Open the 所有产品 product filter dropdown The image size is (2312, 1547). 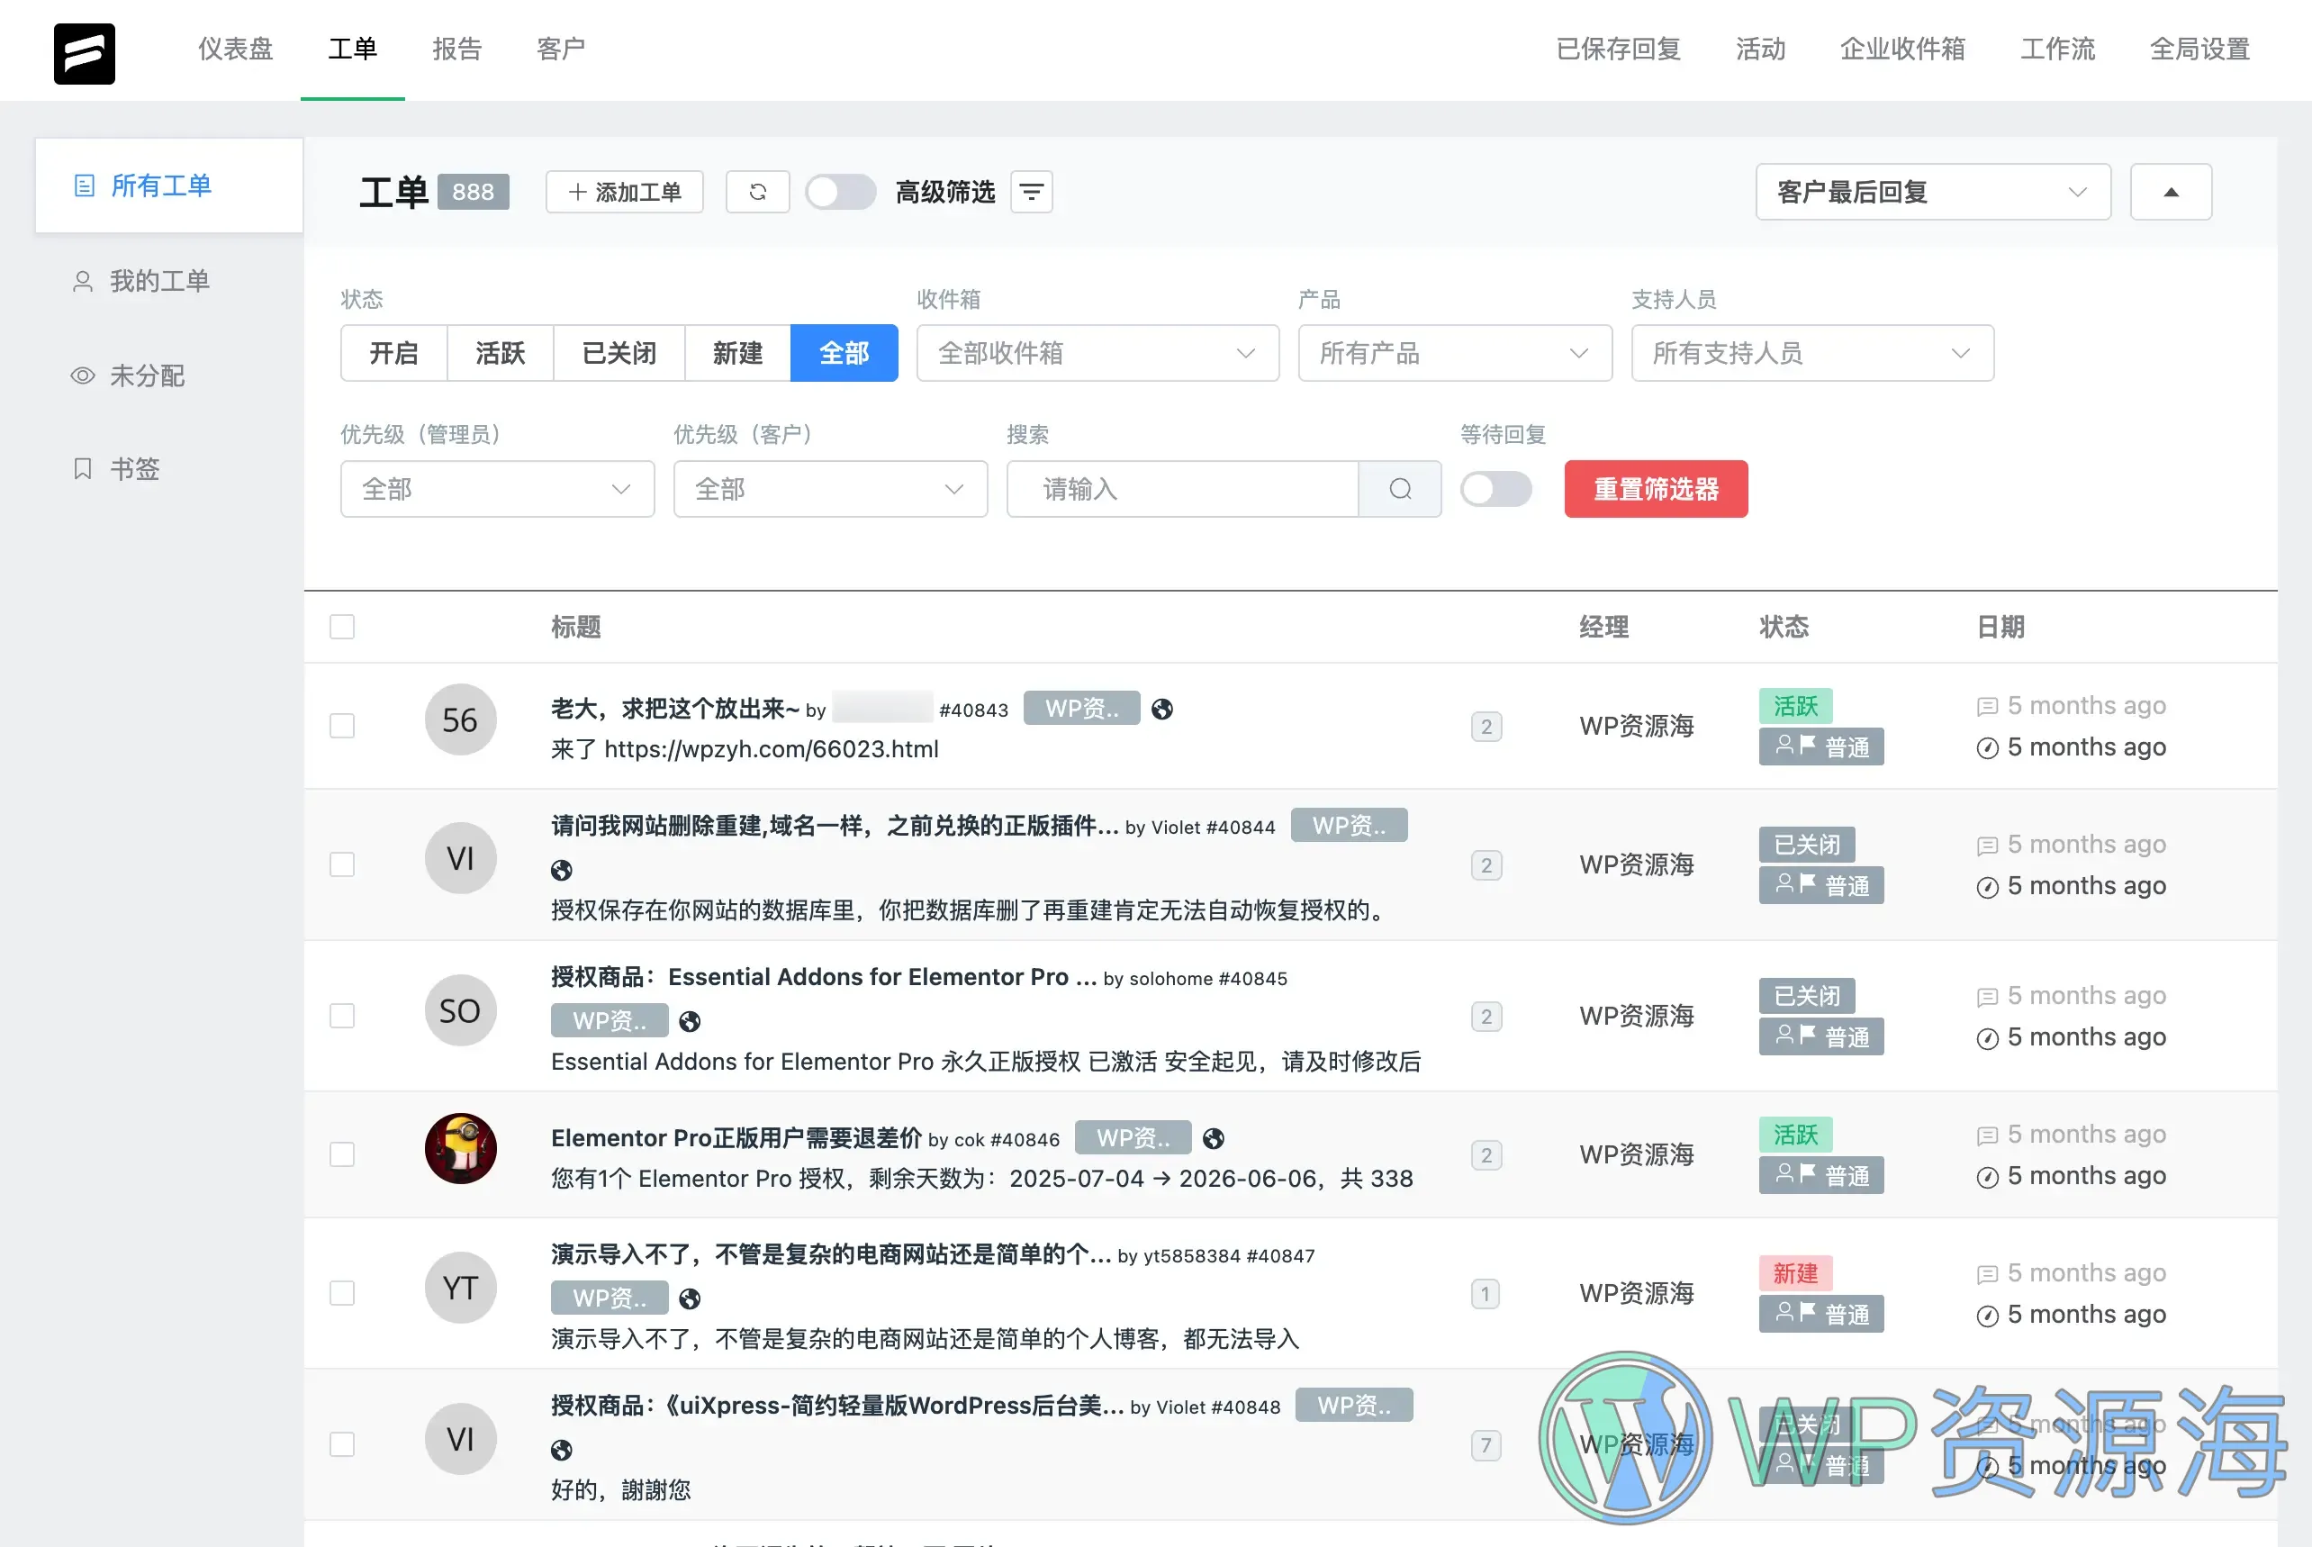point(1454,352)
